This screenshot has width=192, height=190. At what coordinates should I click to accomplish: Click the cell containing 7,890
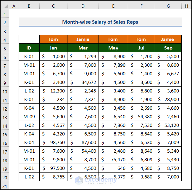pos(113,65)
